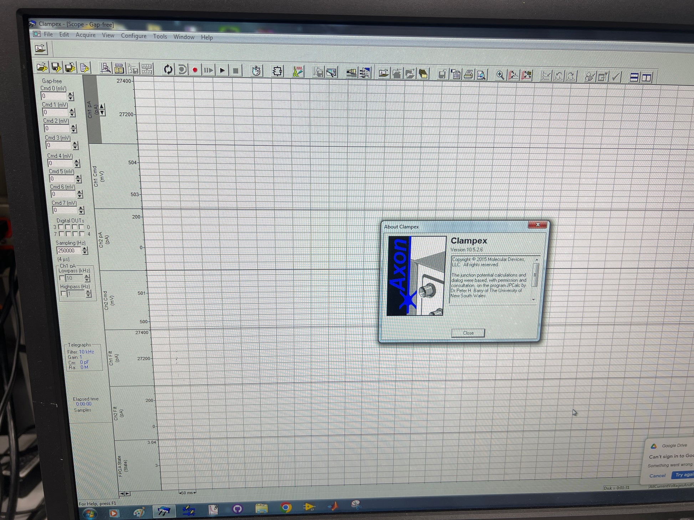Image resolution: width=694 pixels, height=520 pixels.
Task: Click the Repeat cycle arrows icon
Action: pyautogui.click(x=168, y=69)
